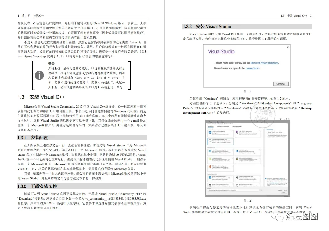Click the warning info icon beside 警告 note
Image resolution: width=329 pixels, height=231 pixels.
39,76
